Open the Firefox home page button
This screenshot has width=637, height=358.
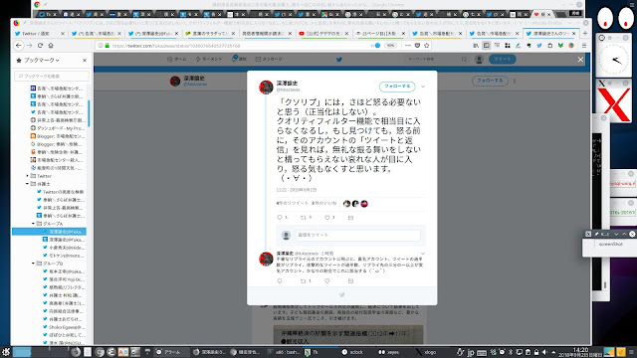(51, 46)
